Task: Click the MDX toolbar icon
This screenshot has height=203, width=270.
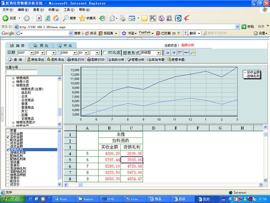Action: pos(186,53)
